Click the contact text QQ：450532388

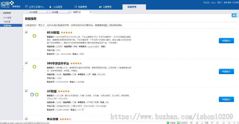point(63,54)
